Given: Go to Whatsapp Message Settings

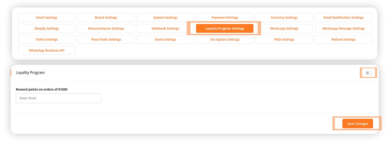Looking at the screenshot, I should pyautogui.click(x=344, y=28).
